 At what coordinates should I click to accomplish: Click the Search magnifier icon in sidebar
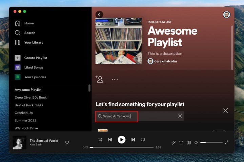[x=17, y=33]
